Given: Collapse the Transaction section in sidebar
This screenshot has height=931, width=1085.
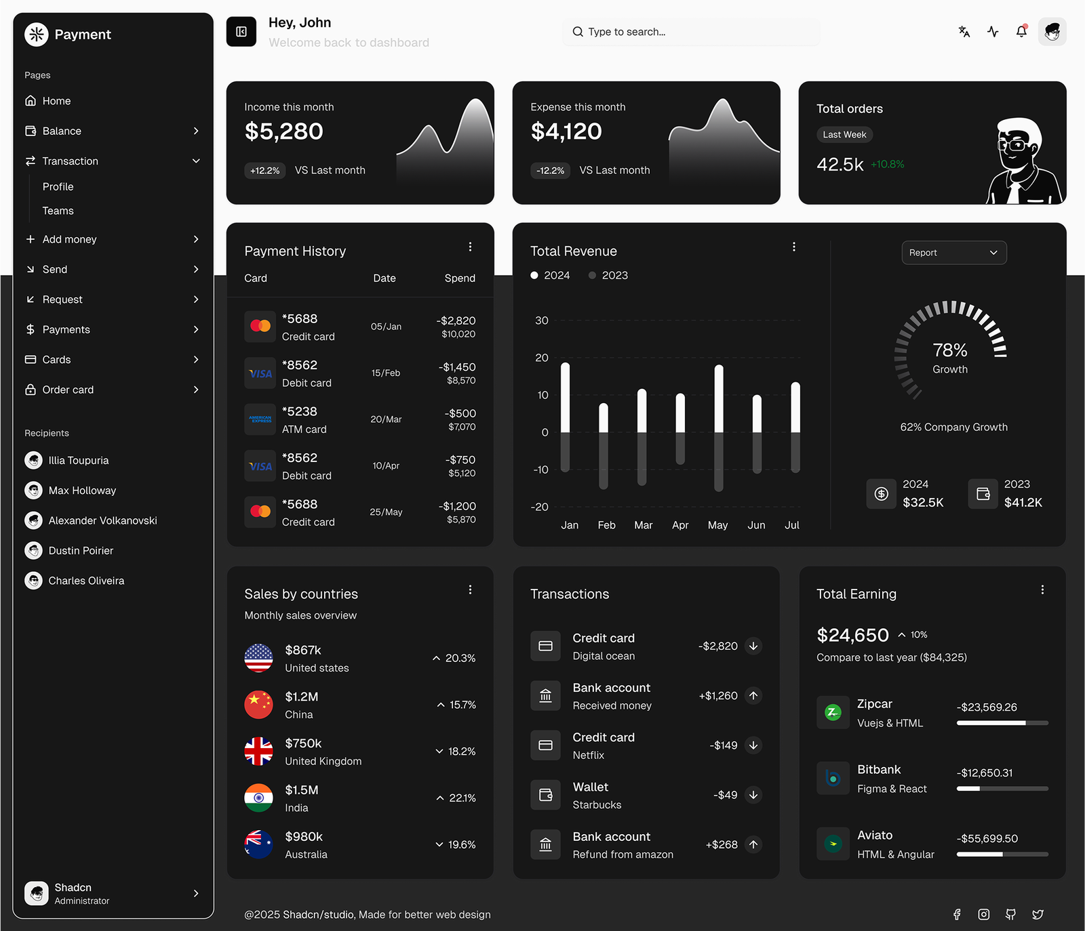Looking at the screenshot, I should tap(196, 161).
